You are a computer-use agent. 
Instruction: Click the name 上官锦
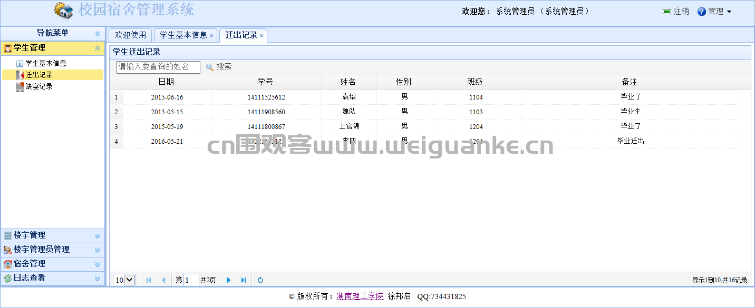(x=349, y=126)
